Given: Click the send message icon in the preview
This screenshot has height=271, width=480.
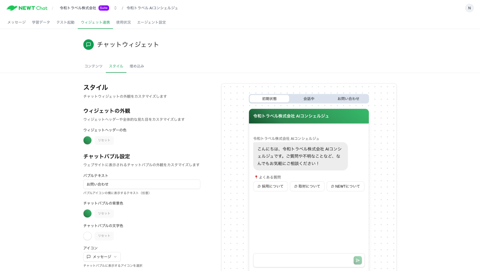Looking at the screenshot, I should pyautogui.click(x=357, y=260).
